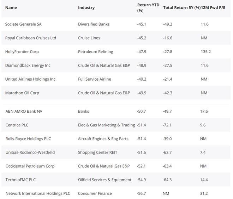This screenshot has height=199, width=233.
Task: Select Network International Holdings PLC name
Action: [x=38, y=194]
